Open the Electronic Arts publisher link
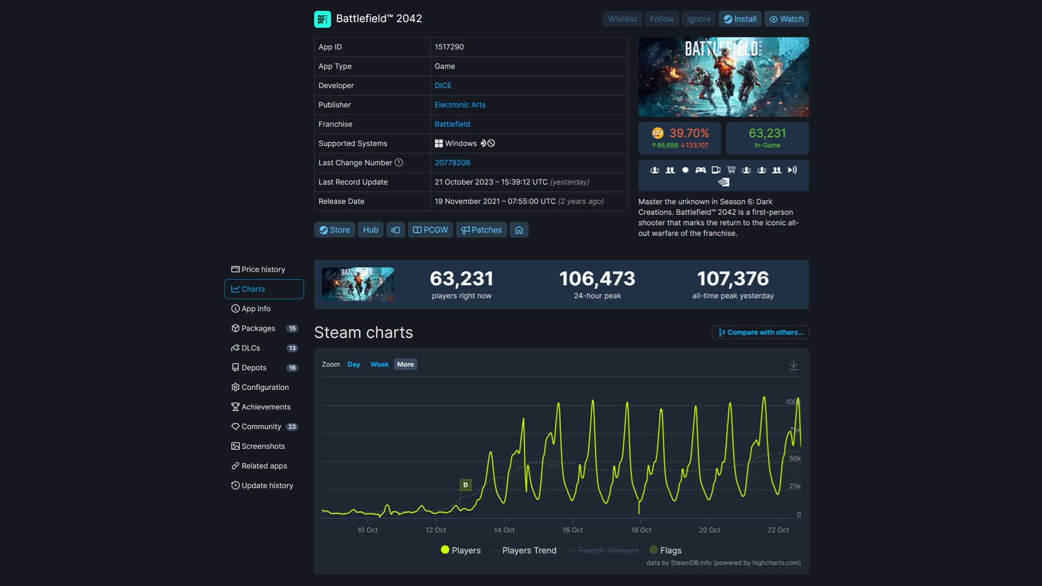This screenshot has height=586, width=1042. click(x=460, y=105)
